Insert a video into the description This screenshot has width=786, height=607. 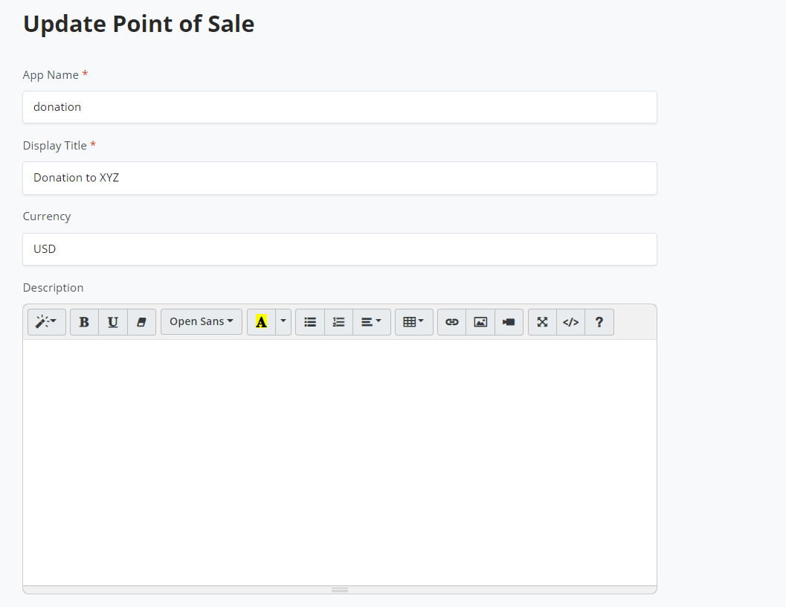[509, 322]
